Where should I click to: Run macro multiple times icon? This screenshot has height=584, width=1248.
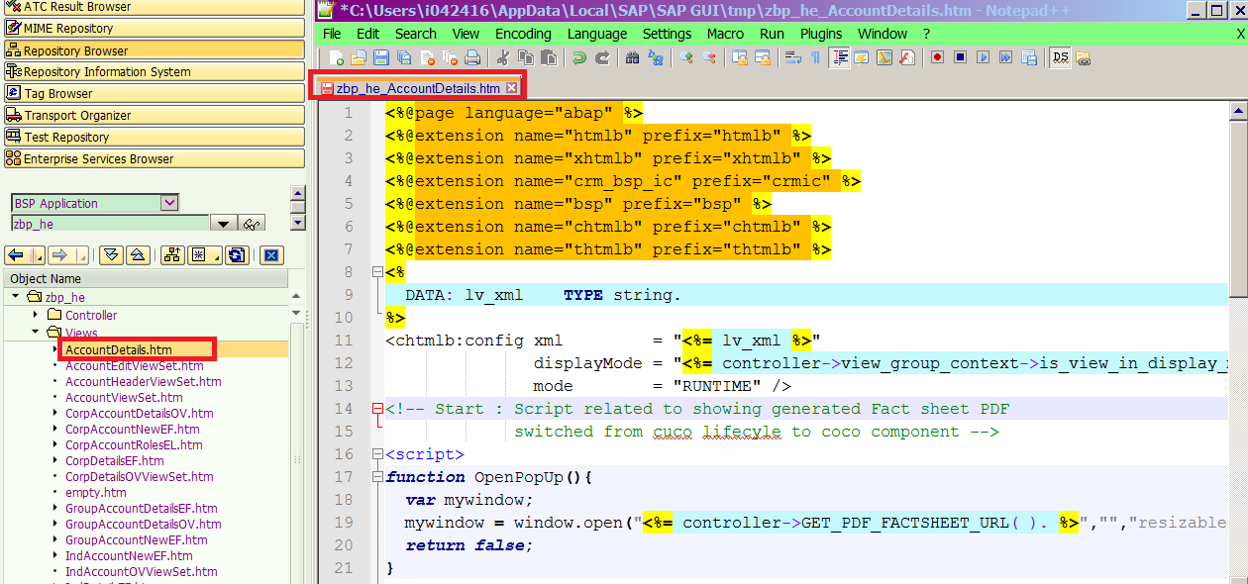[x=1005, y=57]
